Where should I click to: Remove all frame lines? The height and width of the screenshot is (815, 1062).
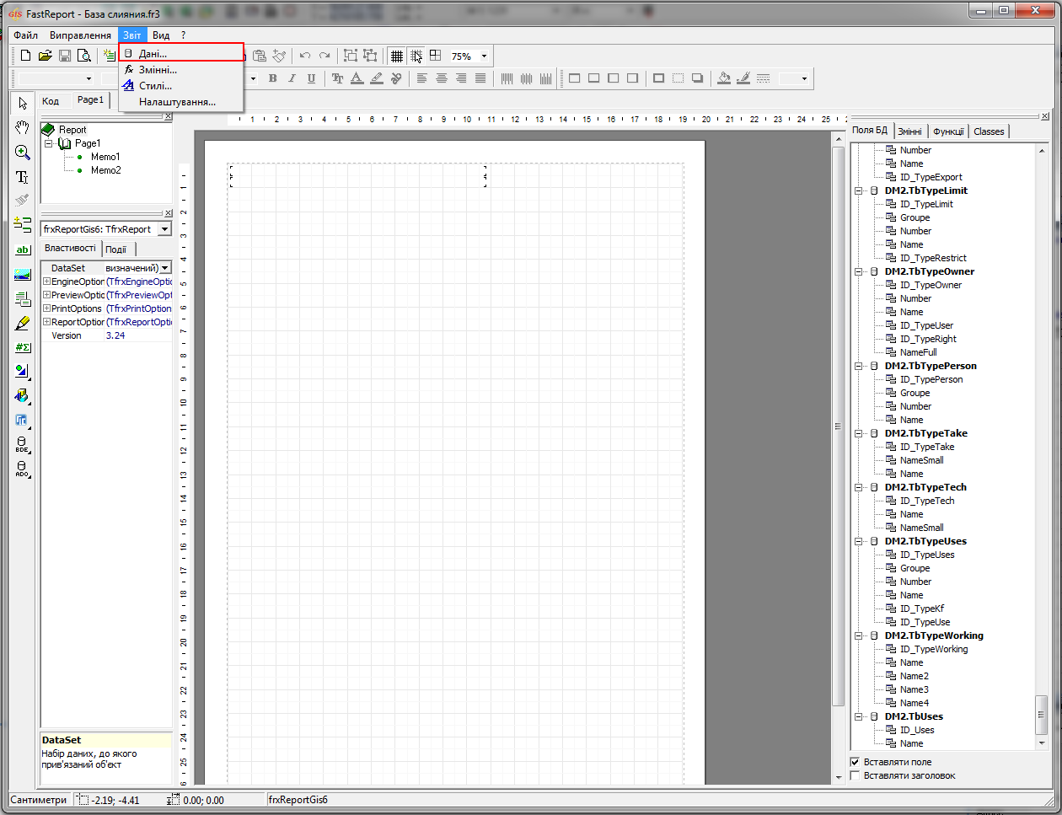678,78
